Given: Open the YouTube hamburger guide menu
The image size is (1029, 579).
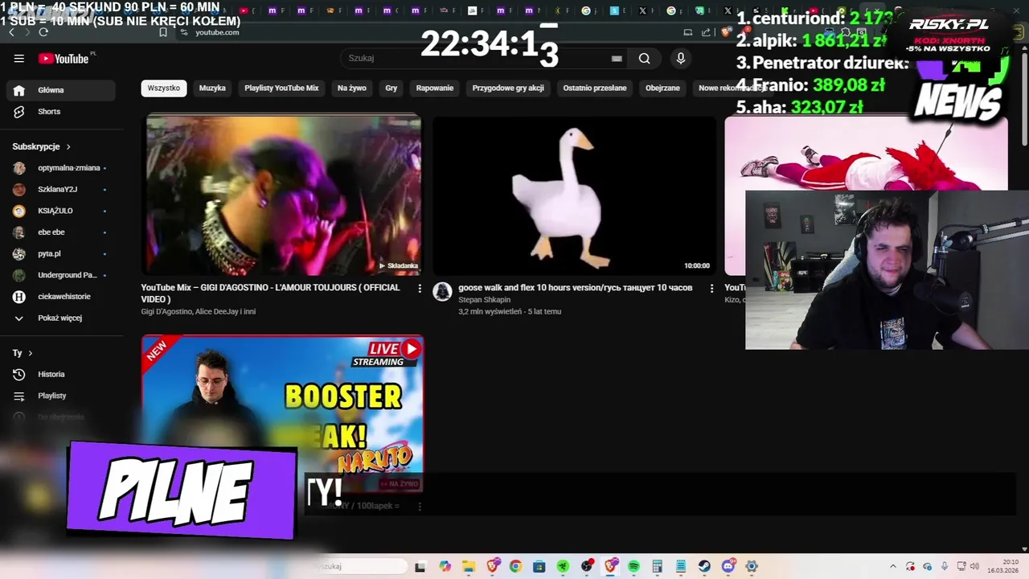Looking at the screenshot, I should (x=18, y=58).
